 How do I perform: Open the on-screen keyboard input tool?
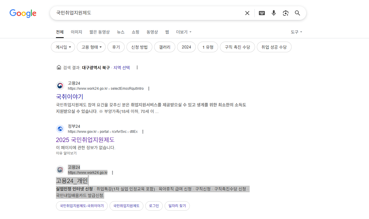coord(262,13)
